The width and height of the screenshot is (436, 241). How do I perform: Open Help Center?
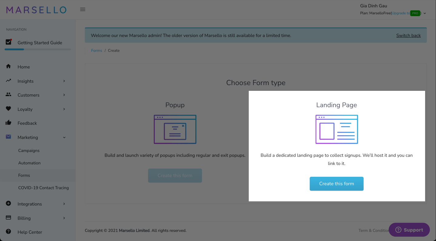30,232
